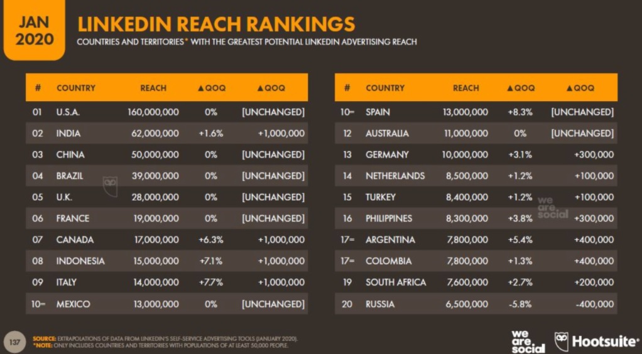Click the Hootsuite wordmark text

604,341
